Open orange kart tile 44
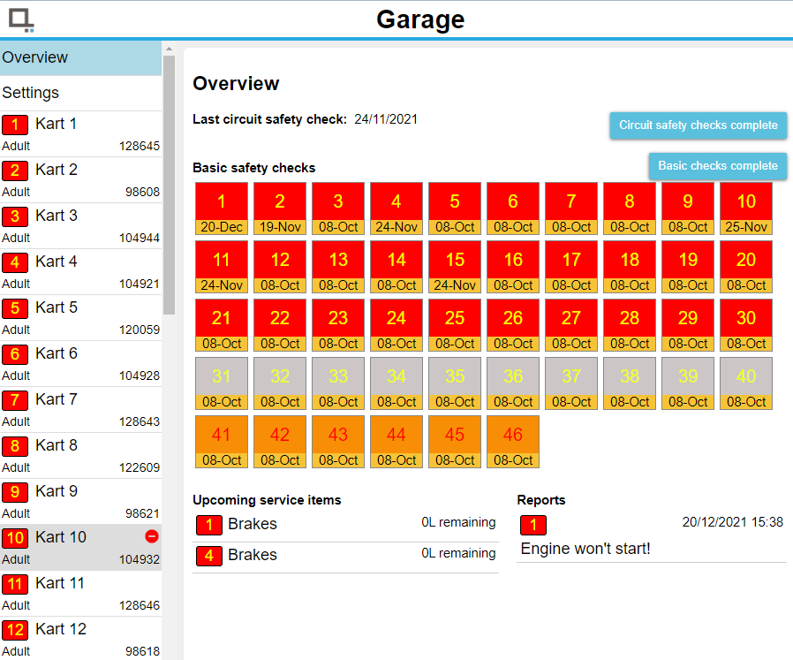The width and height of the screenshot is (793, 660). [x=396, y=442]
